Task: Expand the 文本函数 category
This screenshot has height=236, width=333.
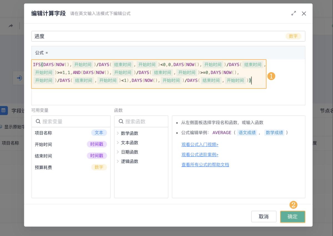Action: 129,143
